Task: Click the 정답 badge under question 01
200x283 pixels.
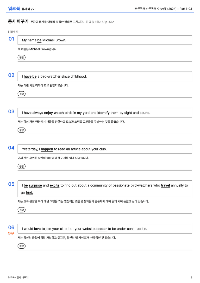Action: pyautogui.click(x=21, y=58)
